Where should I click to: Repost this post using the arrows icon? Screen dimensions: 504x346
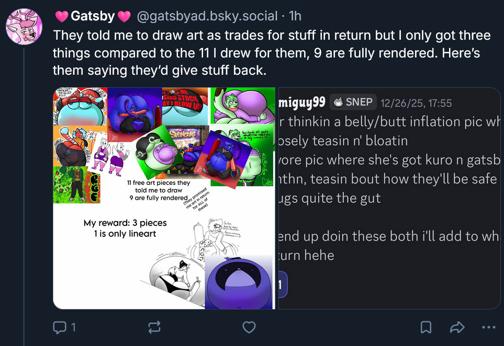coord(154,328)
